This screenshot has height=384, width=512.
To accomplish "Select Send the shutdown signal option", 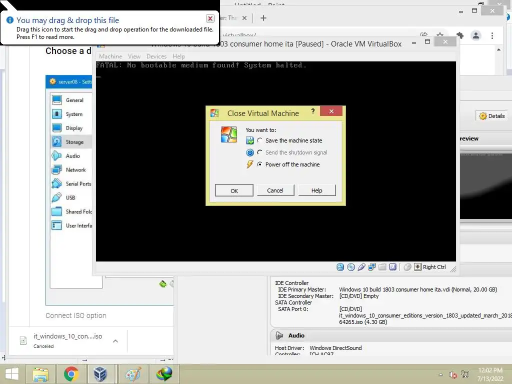I will click(259, 152).
